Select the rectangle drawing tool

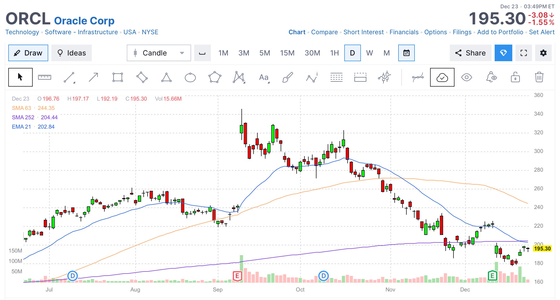point(117,77)
